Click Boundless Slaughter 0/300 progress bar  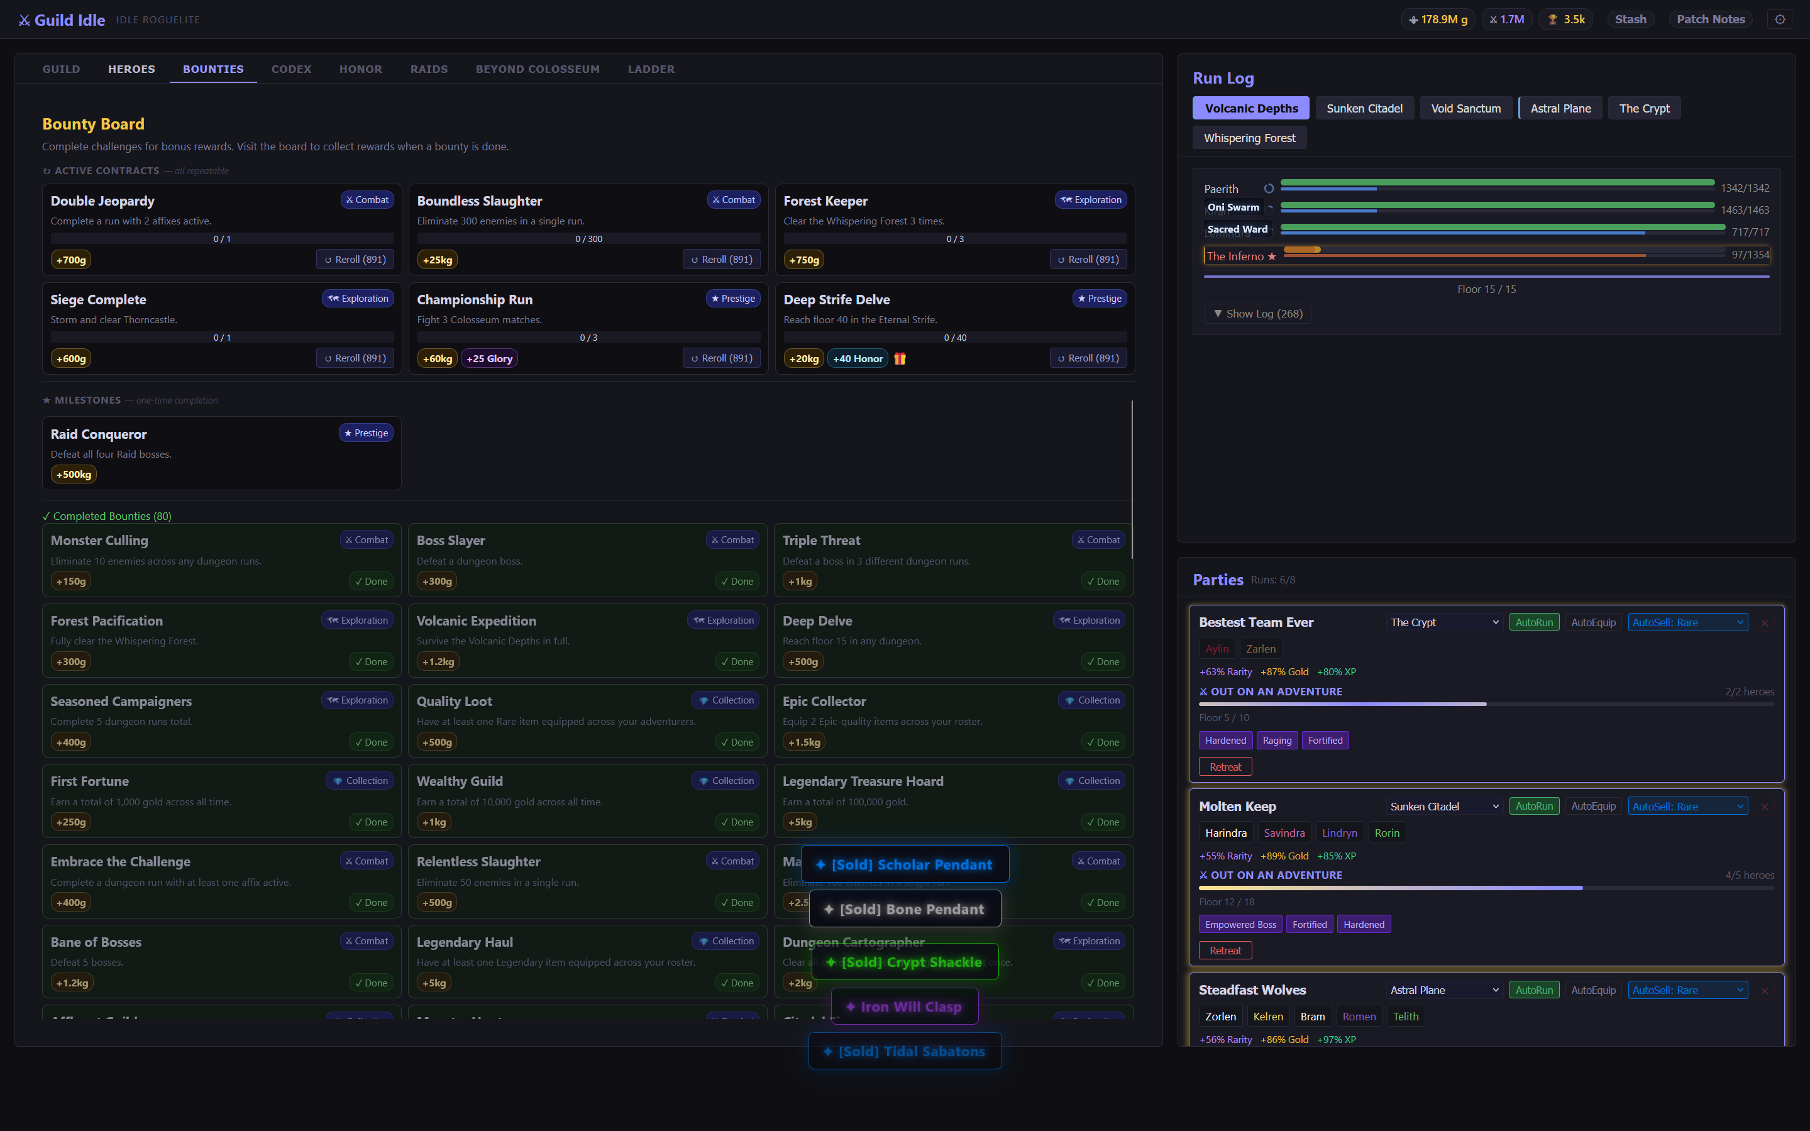[588, 240]
